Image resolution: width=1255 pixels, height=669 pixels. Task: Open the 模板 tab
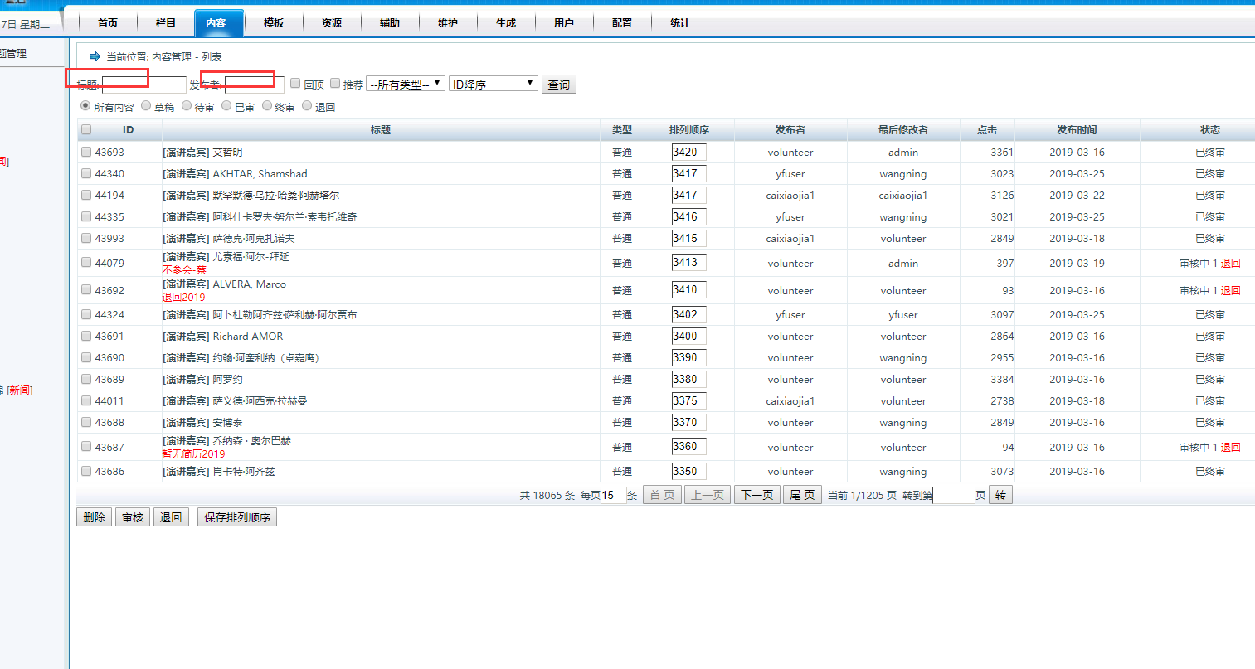(274, 23)
